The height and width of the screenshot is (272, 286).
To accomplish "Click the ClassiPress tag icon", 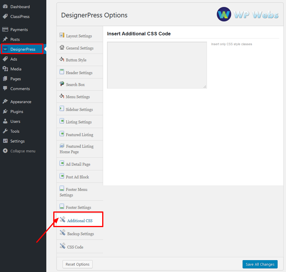I will click(x=5, y=17).
